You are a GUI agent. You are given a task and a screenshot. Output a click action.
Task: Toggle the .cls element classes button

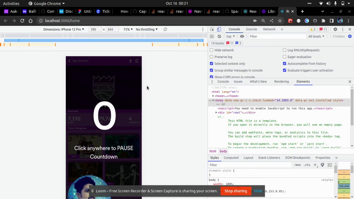coord(307,165)
